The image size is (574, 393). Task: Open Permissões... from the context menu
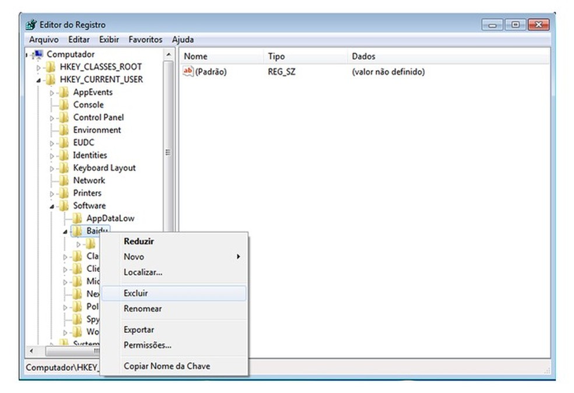(174, 345)
